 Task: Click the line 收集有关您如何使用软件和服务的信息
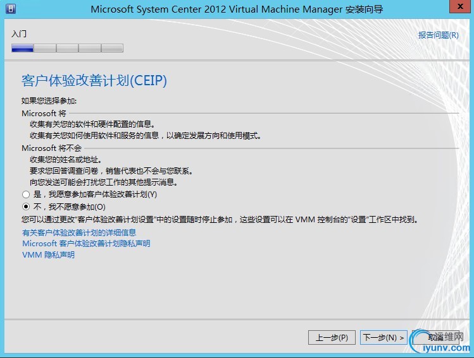146,136
